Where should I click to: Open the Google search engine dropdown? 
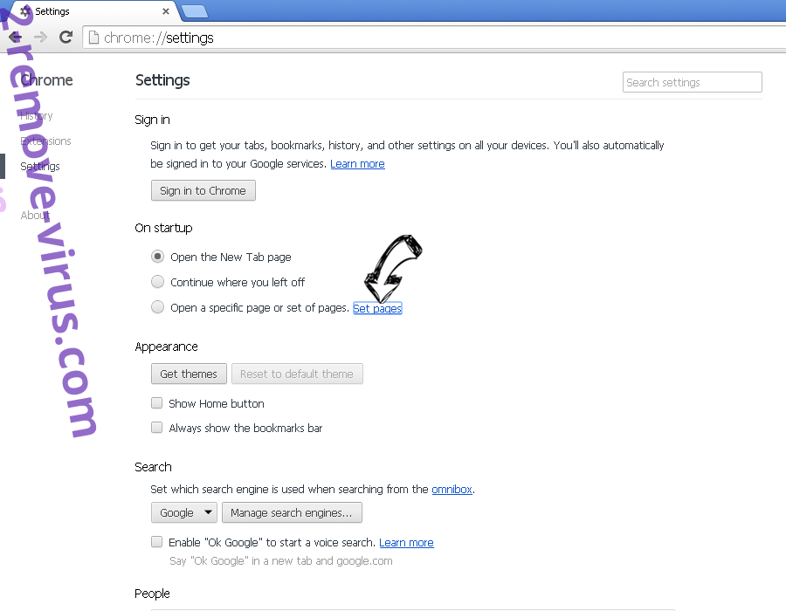tap(184, 513)
